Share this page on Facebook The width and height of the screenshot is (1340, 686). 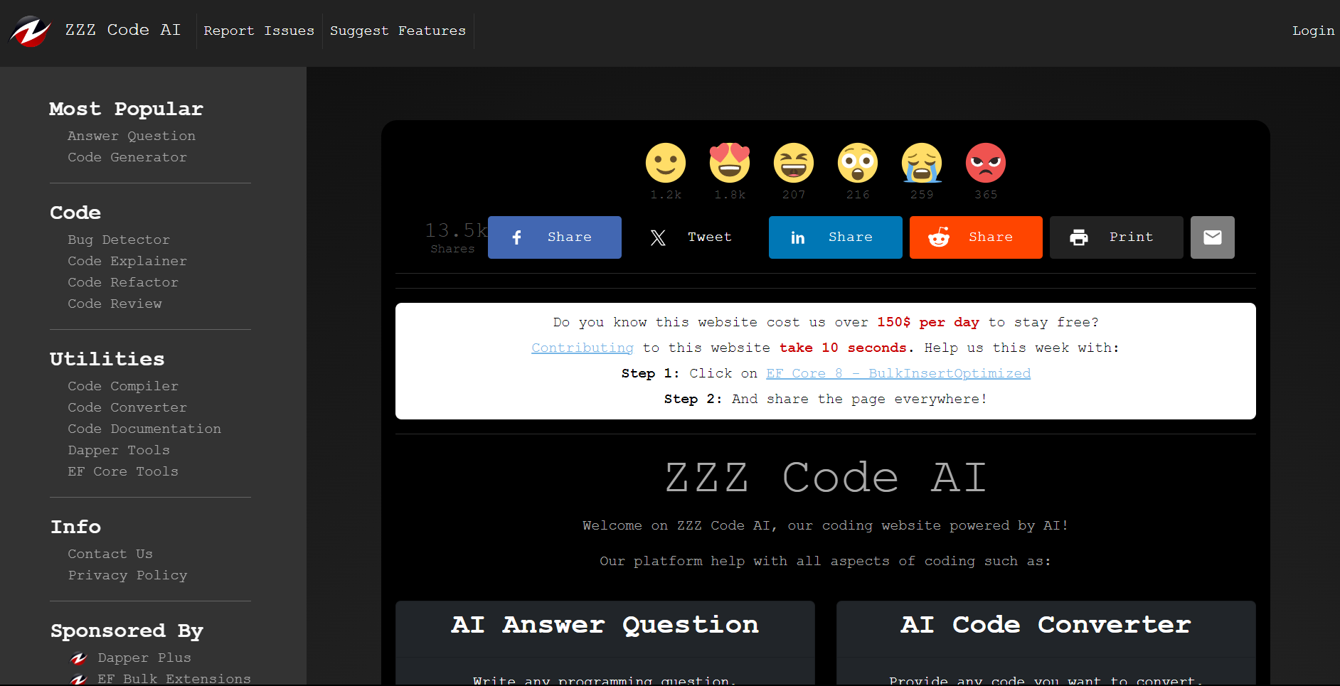click(x=554, y=237)
